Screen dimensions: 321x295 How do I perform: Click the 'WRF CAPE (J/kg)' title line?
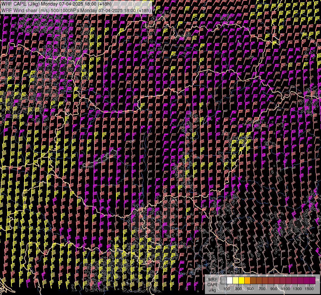[x=56, y=4]
